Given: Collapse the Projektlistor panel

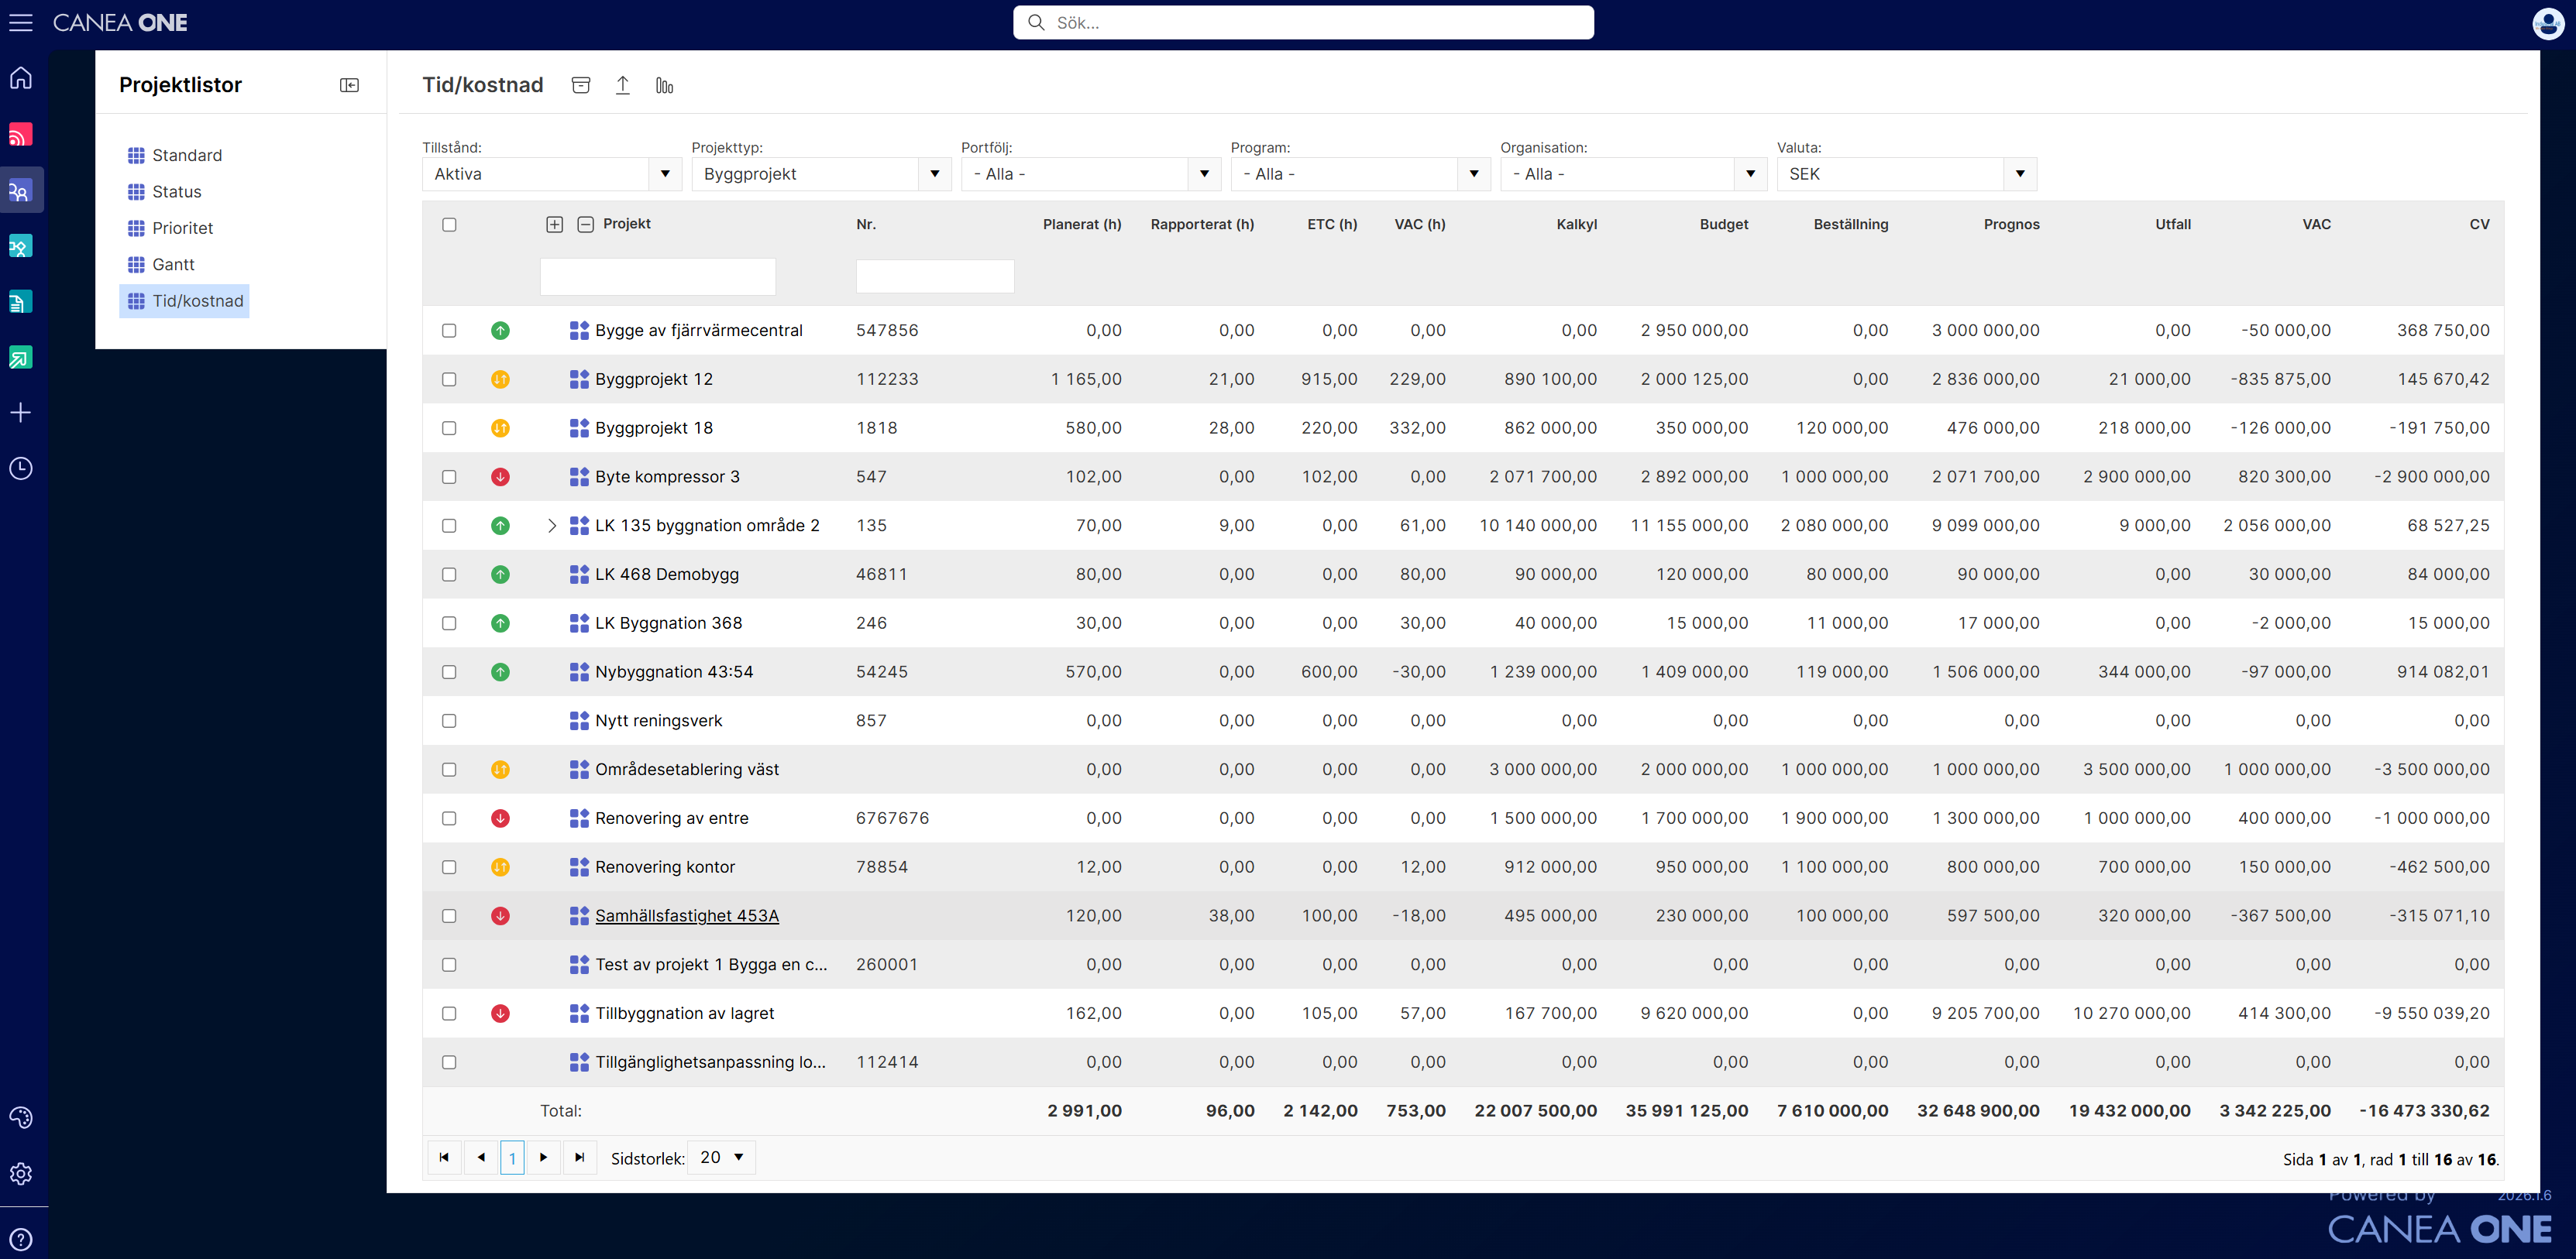Looking at the screenshot, I should click(349, 85).
